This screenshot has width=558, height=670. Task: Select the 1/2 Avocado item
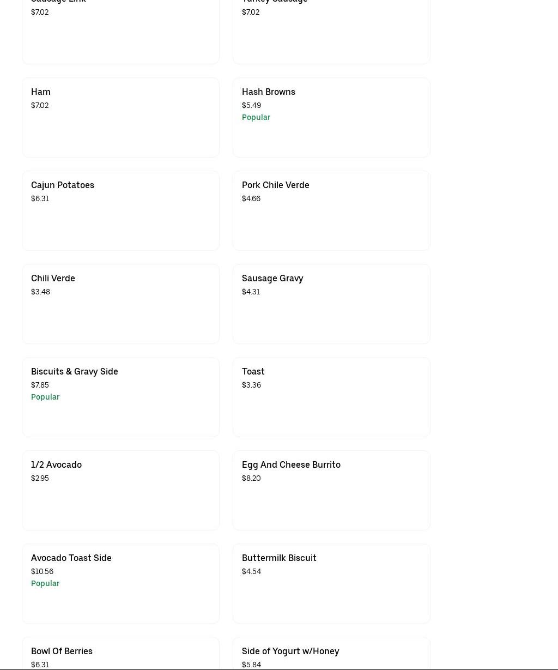pos(120,490)
